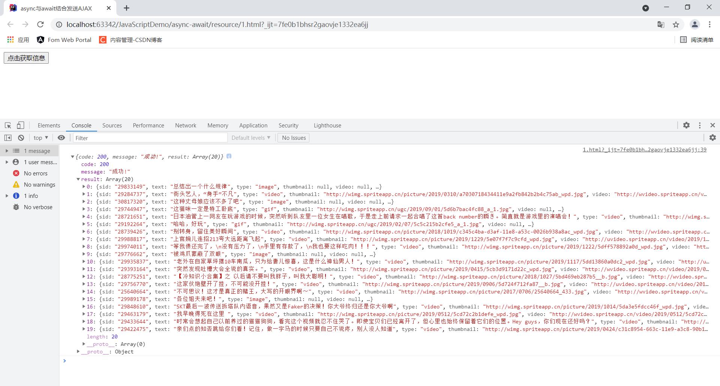Switch to the Performance tab

click(x=148, y=126)
